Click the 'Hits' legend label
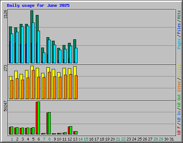Viewport: 183px width, 143px height. [x=179, y=15]
